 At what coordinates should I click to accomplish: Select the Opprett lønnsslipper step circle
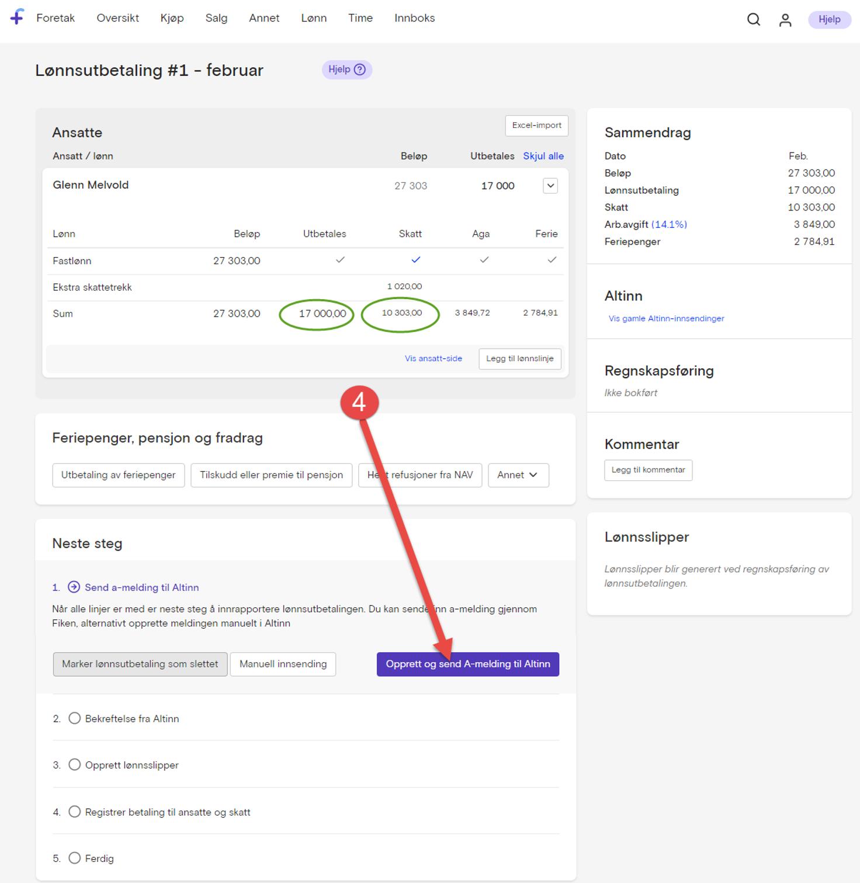pos(75,764)
